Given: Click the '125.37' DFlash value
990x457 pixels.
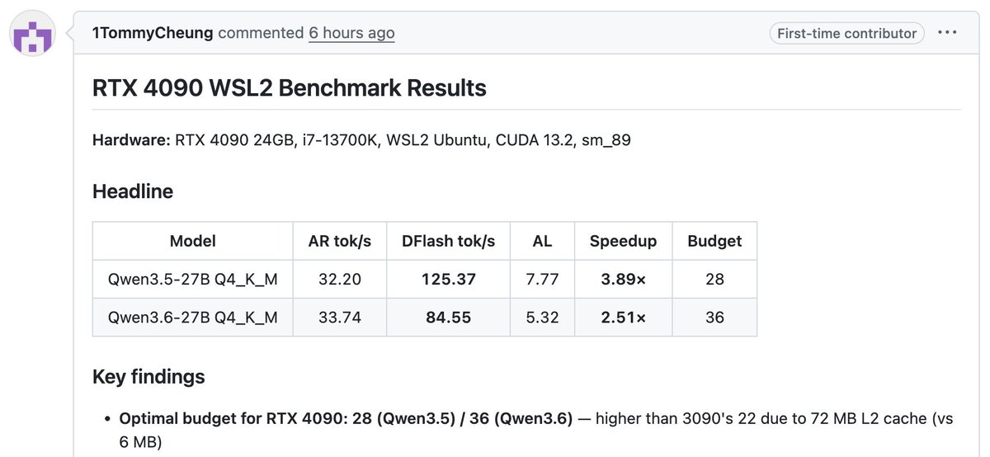Looking at the screenshot, I should pos(448,279).
